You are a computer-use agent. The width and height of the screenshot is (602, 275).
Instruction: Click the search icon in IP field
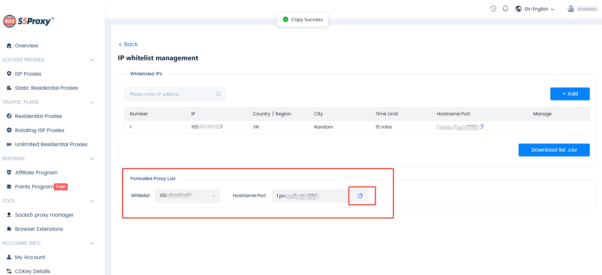coord(218,94)
